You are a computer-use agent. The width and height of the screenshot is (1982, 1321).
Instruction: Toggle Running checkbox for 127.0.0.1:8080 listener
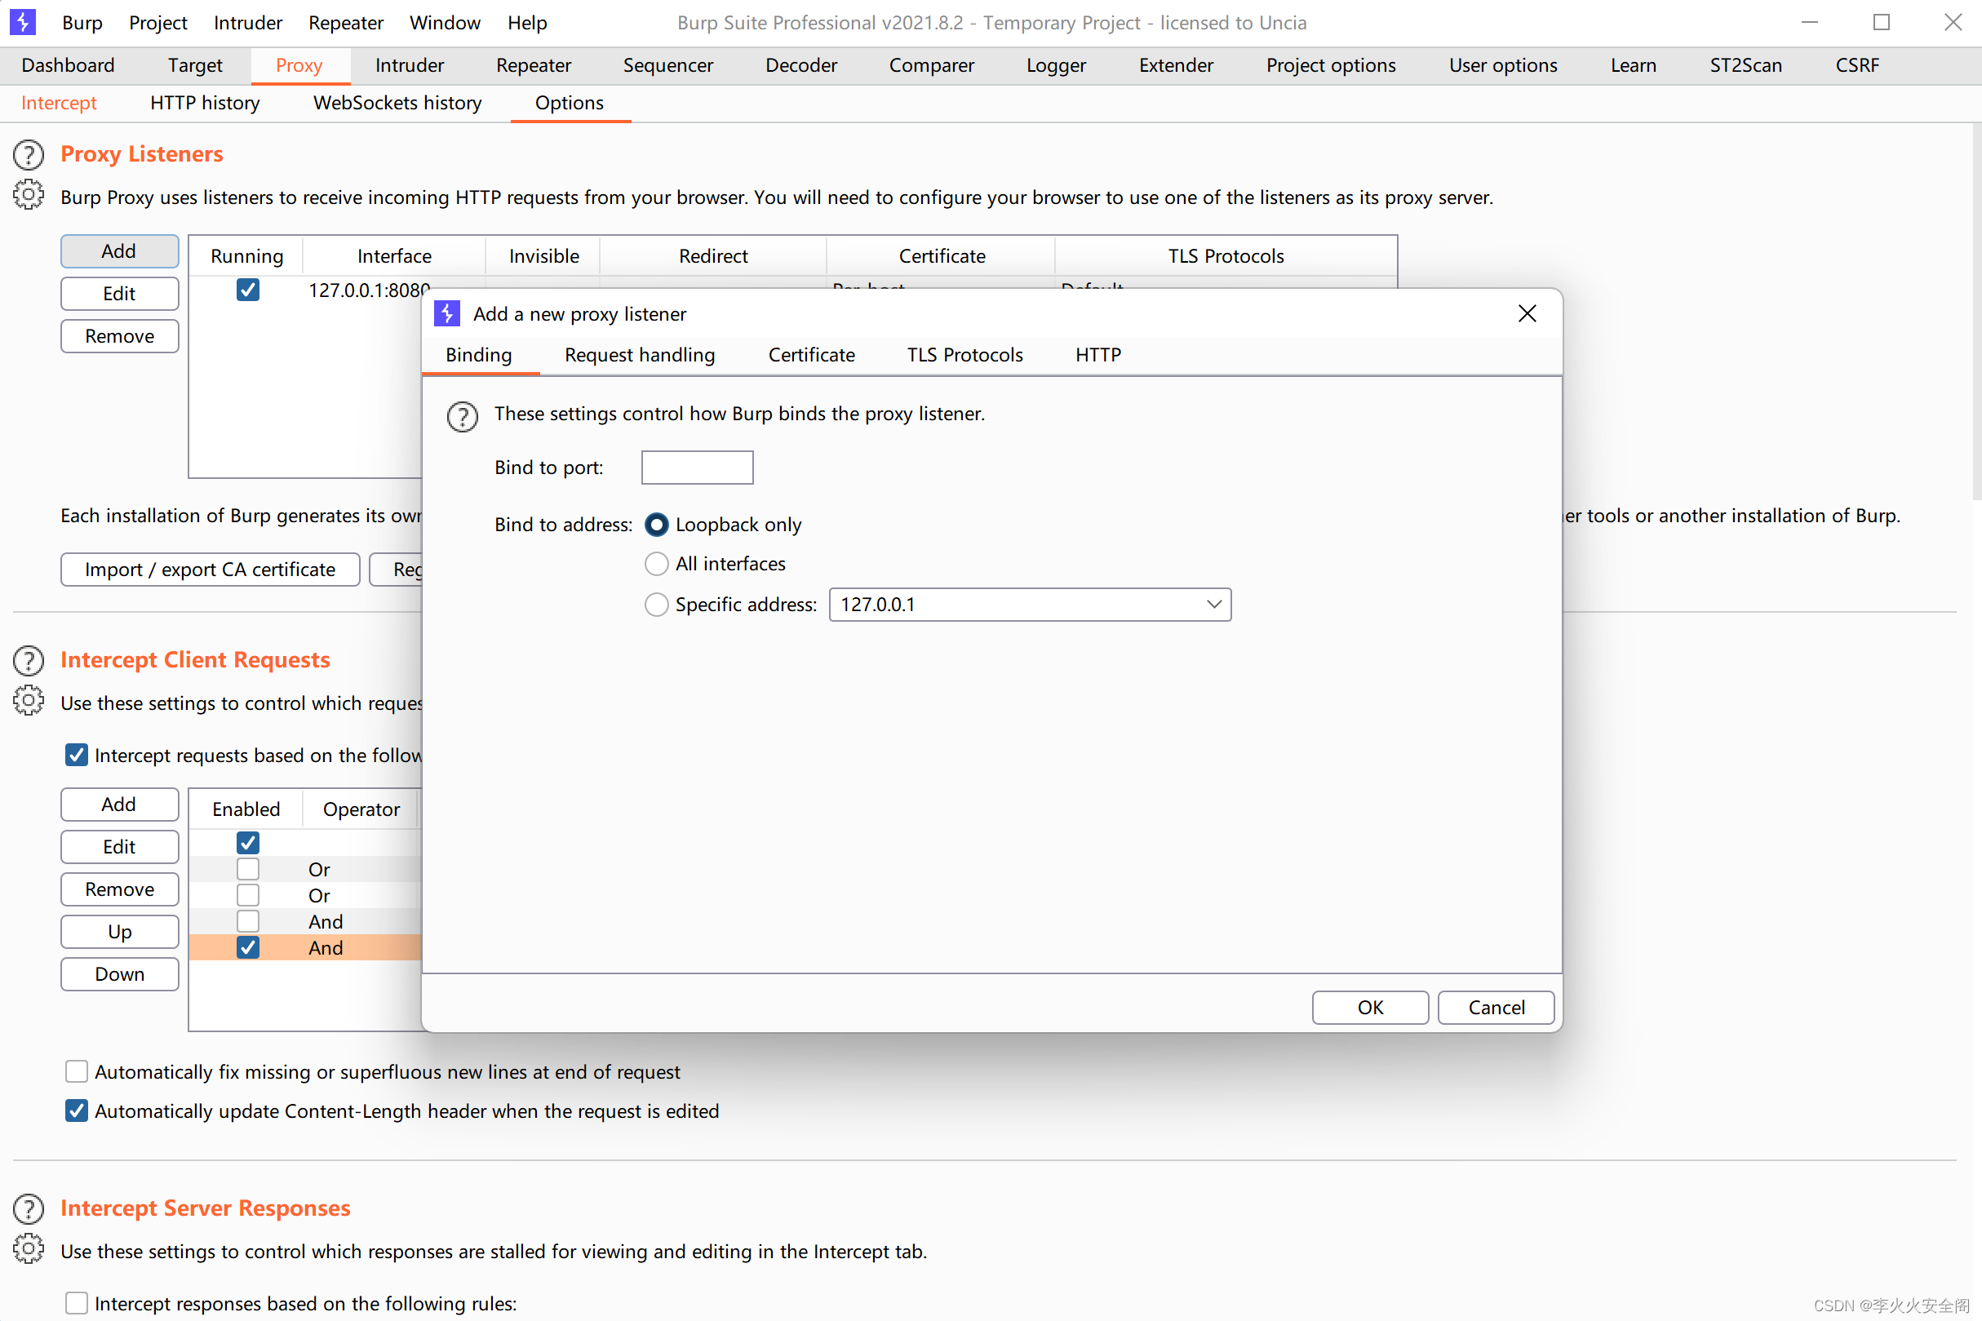pos(247,290)
